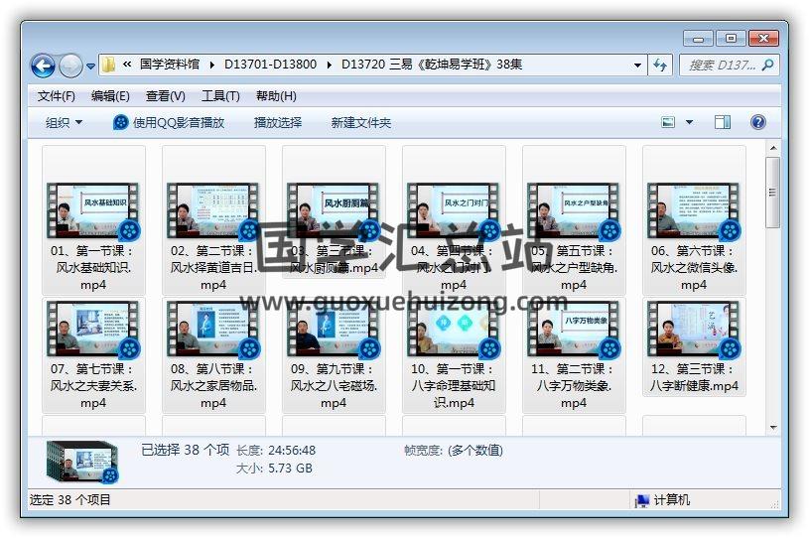Screen dimensions: 809x538
Task: Click the vertical scrollbar down arrow
Action: (773, 428)
